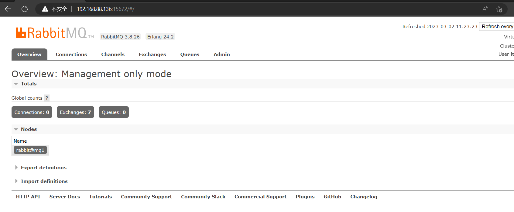Screen dimensions: 514x212
Task: Click the Exchanges: 7 count button
Action: point(75,112)
